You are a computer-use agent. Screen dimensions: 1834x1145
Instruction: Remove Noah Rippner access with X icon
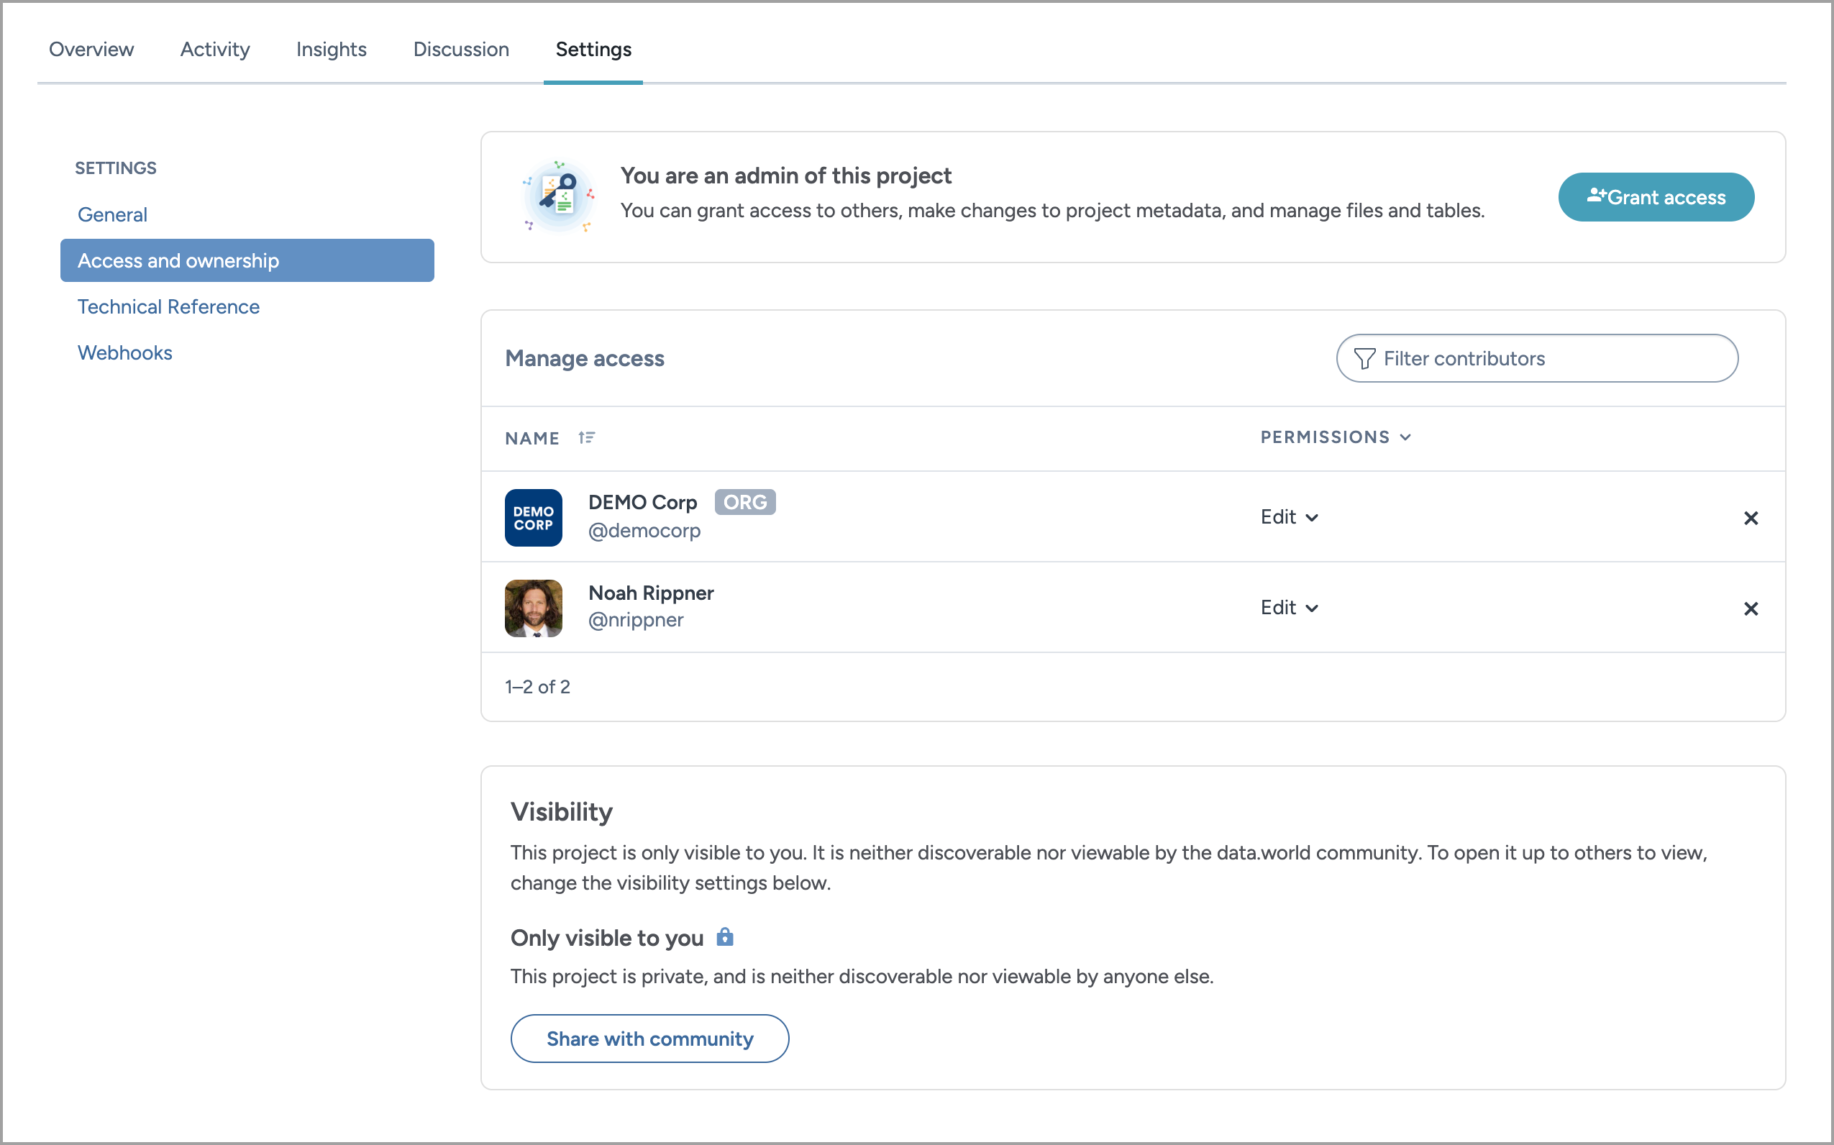tap(1751, 609)
